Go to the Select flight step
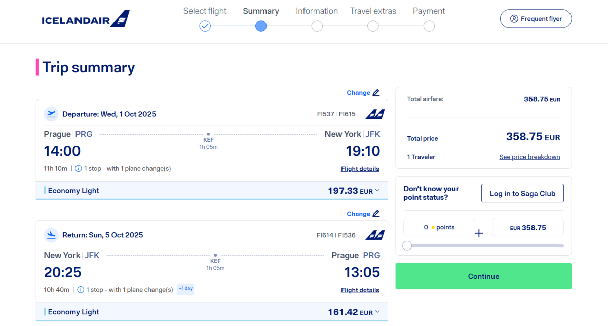The height and width of the screenshot is (326, 608). point(205,26)
